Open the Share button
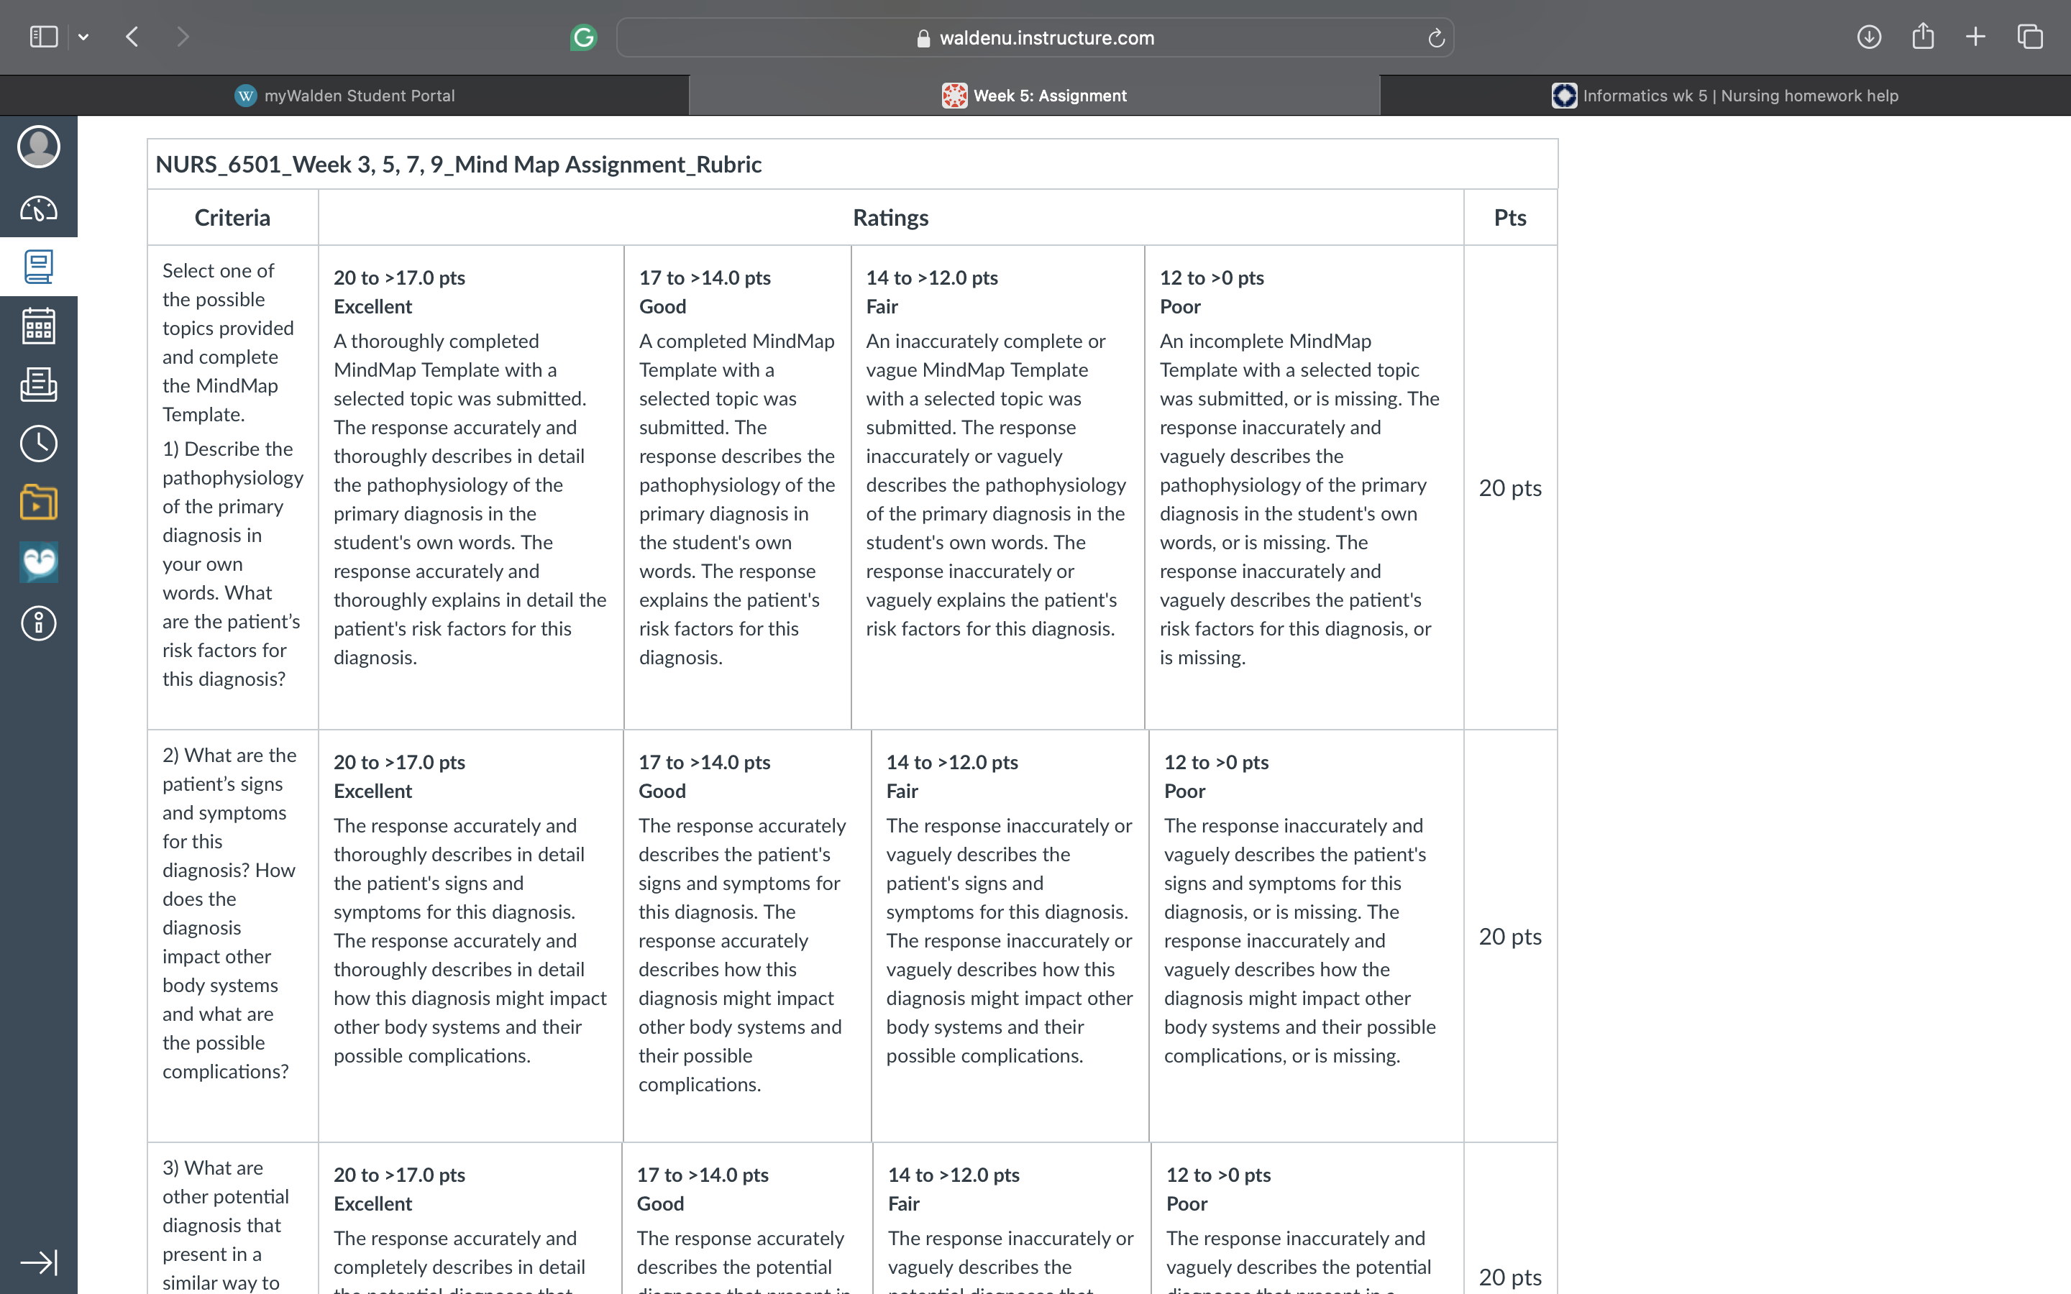Screen dimensions: 2071x1294 coord(1923,36)
